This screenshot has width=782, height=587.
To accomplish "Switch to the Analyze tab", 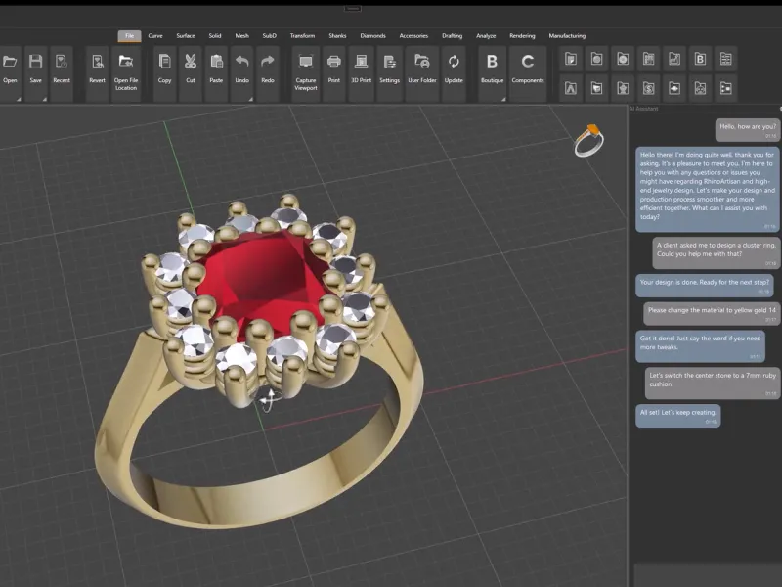I will (x=486, y=36).
